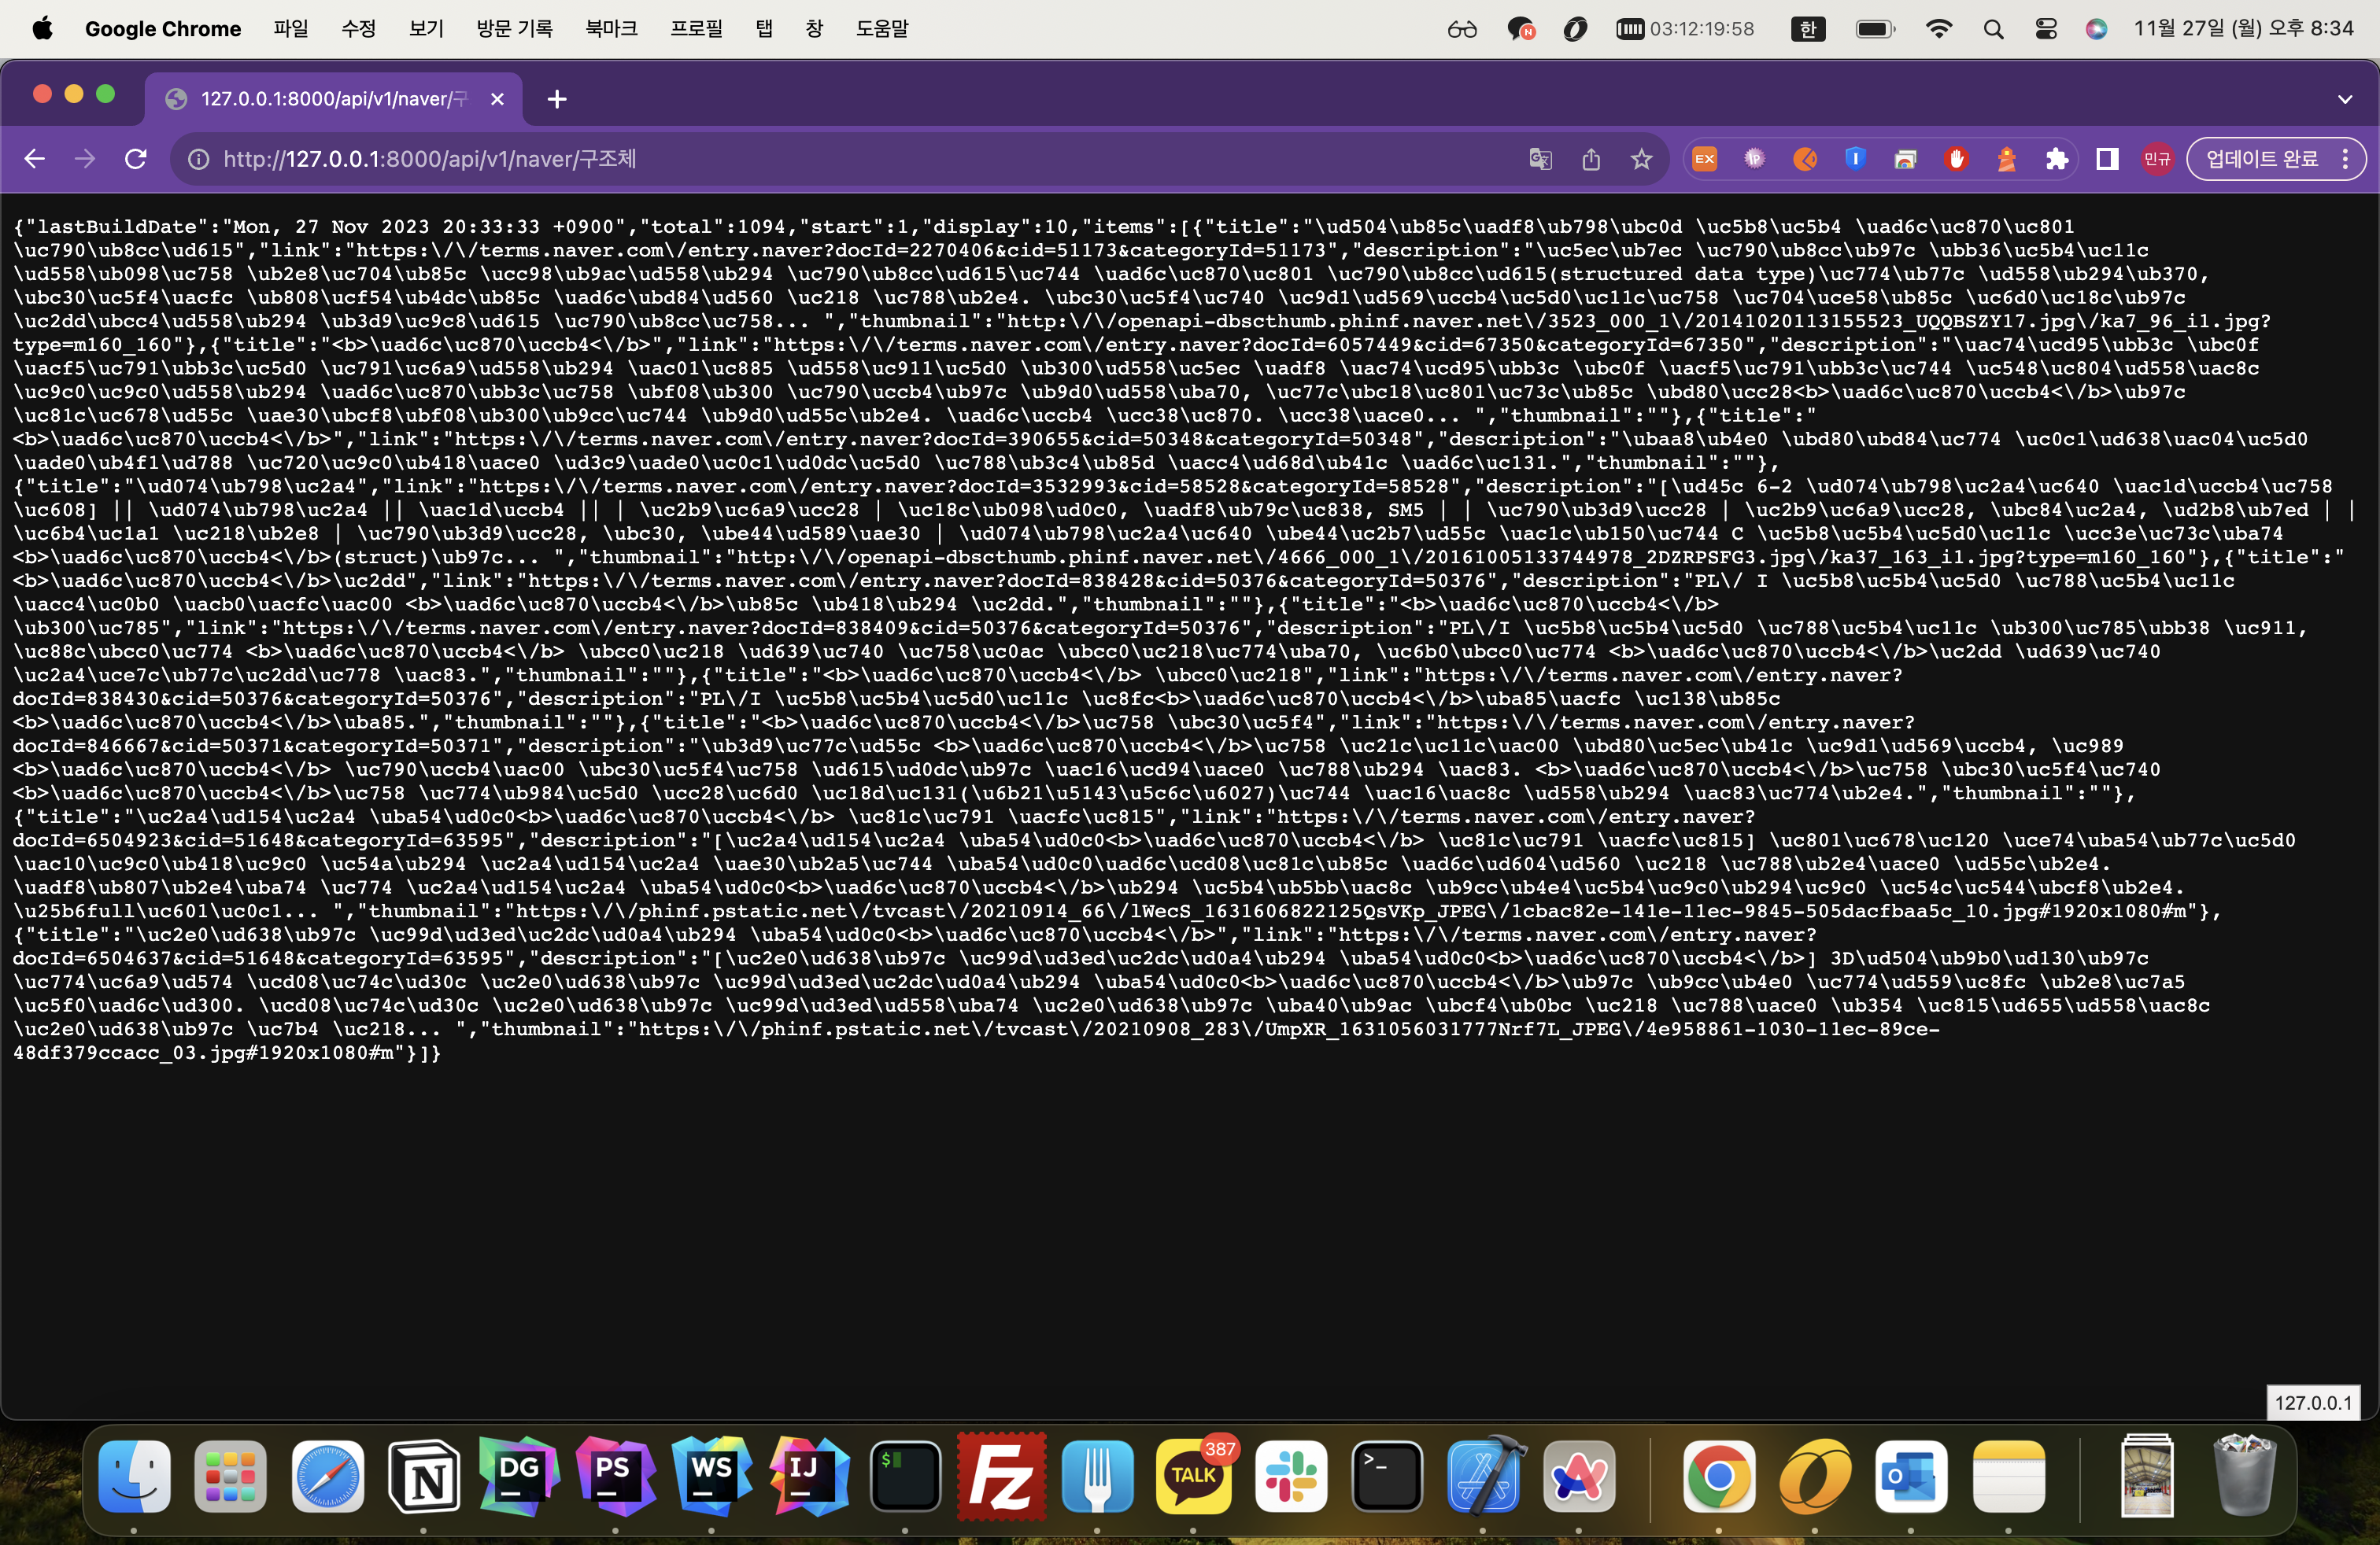Image resolution: width=2380 pixels, height=1545 pixels.
Task: Open FileZilla from the dock
Action: click(1001, 1476)
